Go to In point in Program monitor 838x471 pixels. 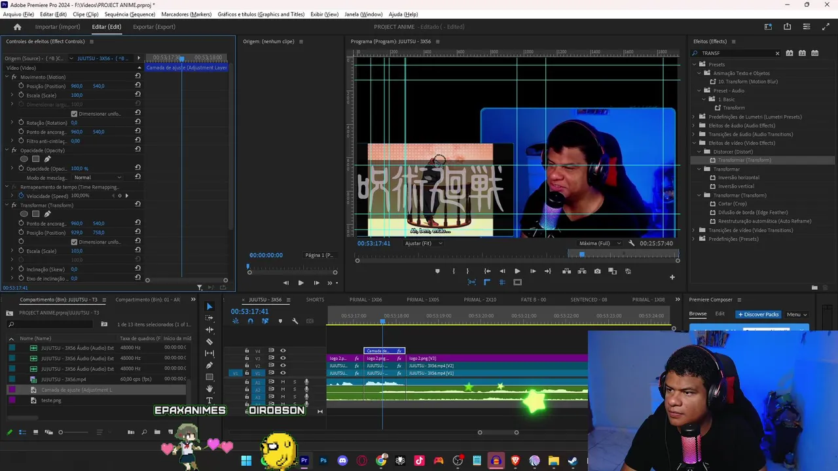(487, 271)
